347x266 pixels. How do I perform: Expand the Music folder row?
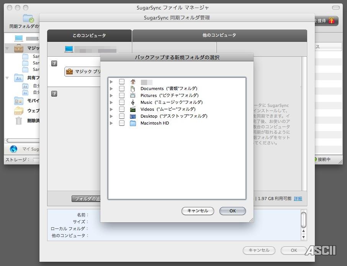(x=111, y=102)
